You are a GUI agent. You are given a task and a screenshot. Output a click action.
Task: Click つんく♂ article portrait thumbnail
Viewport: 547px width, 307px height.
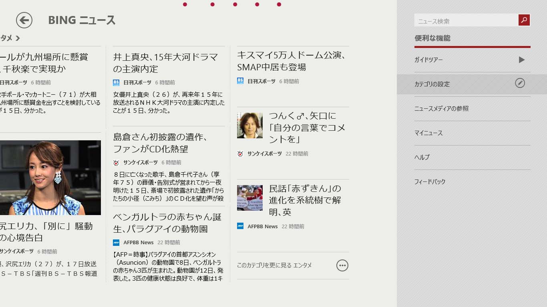tap(250, 126)
